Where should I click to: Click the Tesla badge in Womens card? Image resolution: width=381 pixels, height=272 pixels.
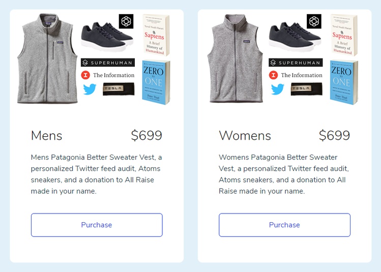(x=306, y=89)
